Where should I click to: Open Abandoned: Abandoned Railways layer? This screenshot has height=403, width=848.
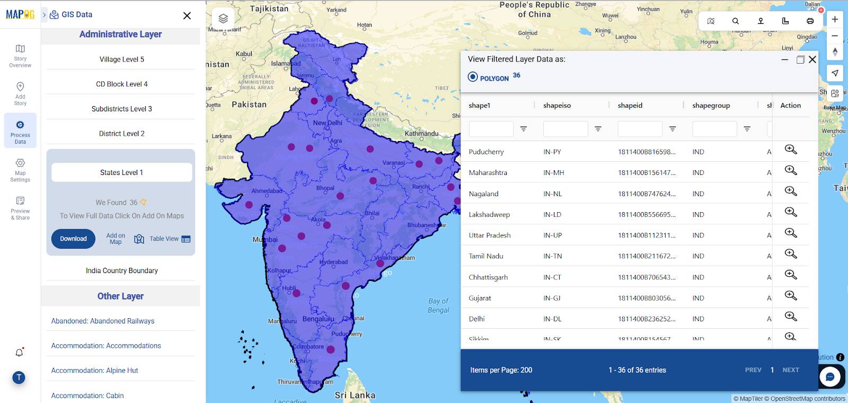103,321
